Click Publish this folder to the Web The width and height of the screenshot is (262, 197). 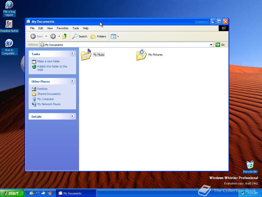[52, 68]
